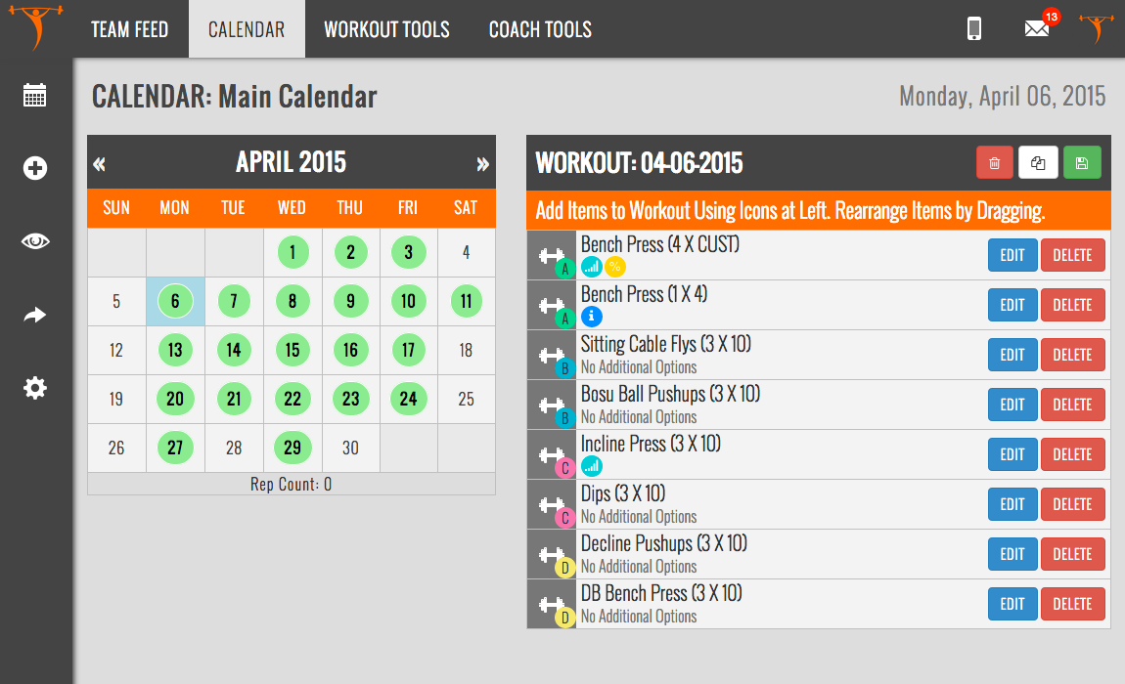Open settings via the gear sidebar icon
This screenshot has width=1125, height=684.
pos(34,388)
